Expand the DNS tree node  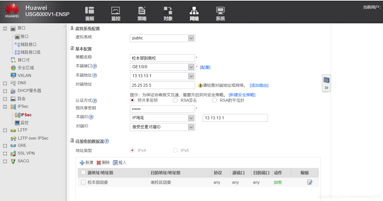5,83
